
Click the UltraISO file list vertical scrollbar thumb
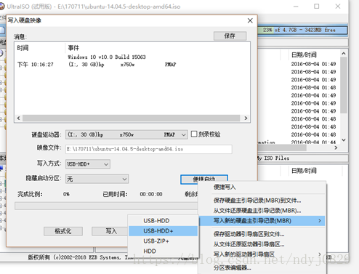point(344,85)
